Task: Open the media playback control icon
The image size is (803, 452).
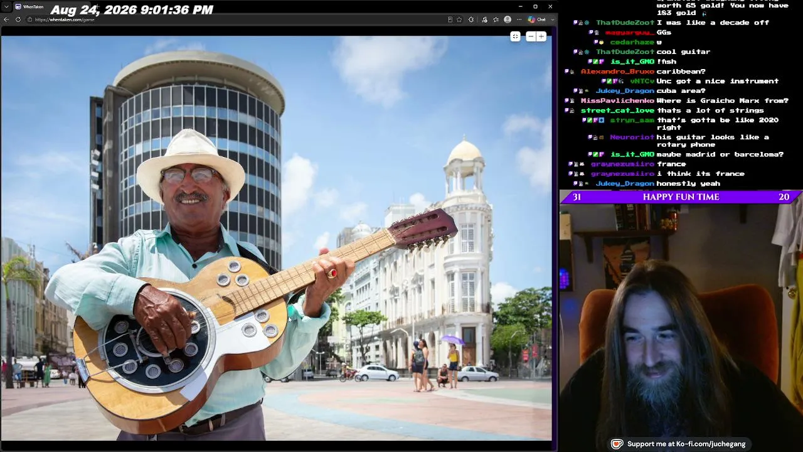Action: (x=484, y=19)
